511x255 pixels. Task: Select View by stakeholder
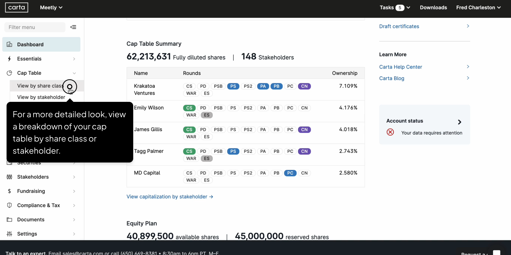[x=41, y=97]
